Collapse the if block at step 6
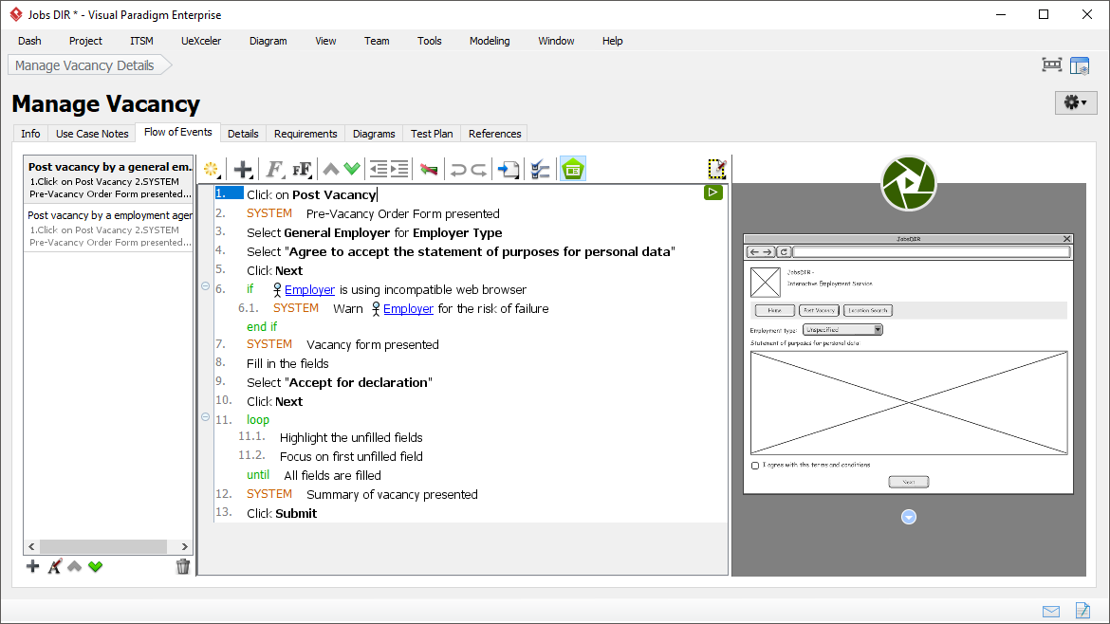Viewport: 1110px width, 624px height. point(205,286)
